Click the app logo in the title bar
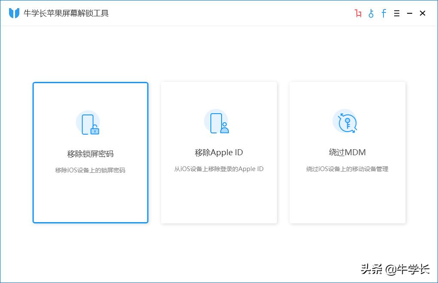Viewport: 438px width, 283px height. [13, 13]
